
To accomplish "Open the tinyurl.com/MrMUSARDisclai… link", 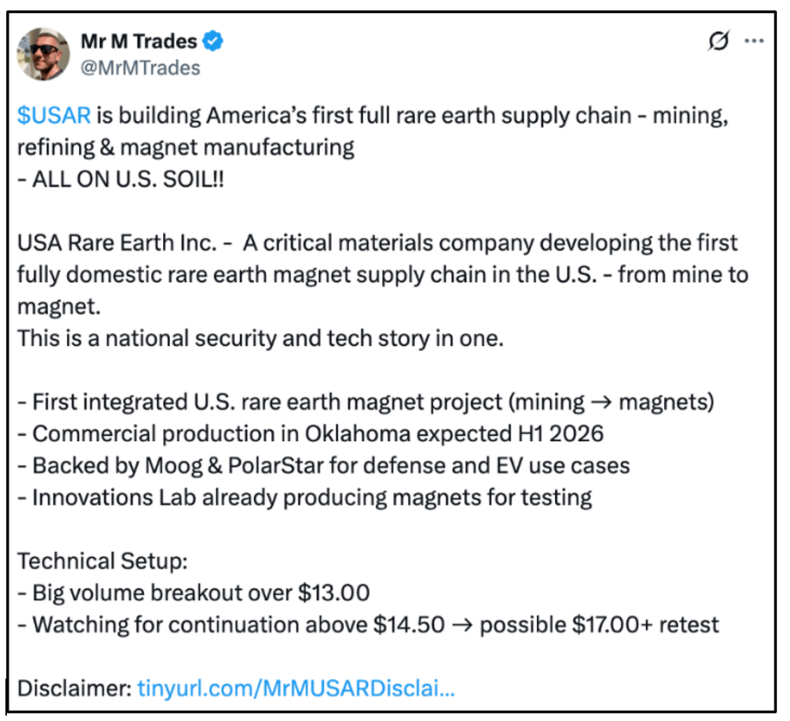I will pos(296,688).
